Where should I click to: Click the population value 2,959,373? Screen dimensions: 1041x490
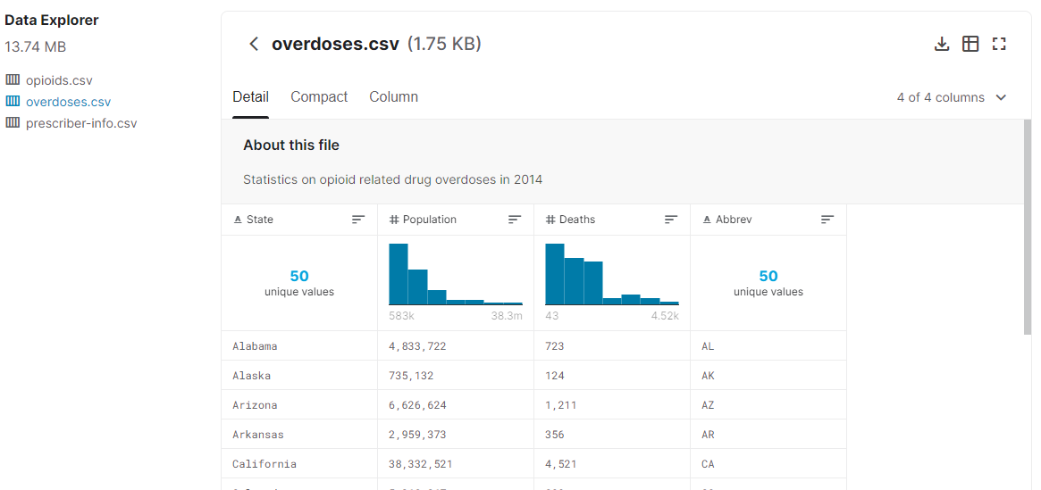pyautogui.click(x=417, y=435)
